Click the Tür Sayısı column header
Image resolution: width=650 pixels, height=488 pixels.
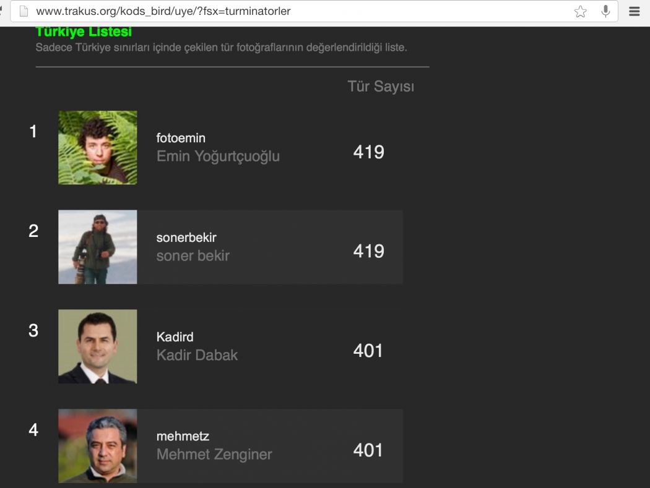[x=381, y=86]
